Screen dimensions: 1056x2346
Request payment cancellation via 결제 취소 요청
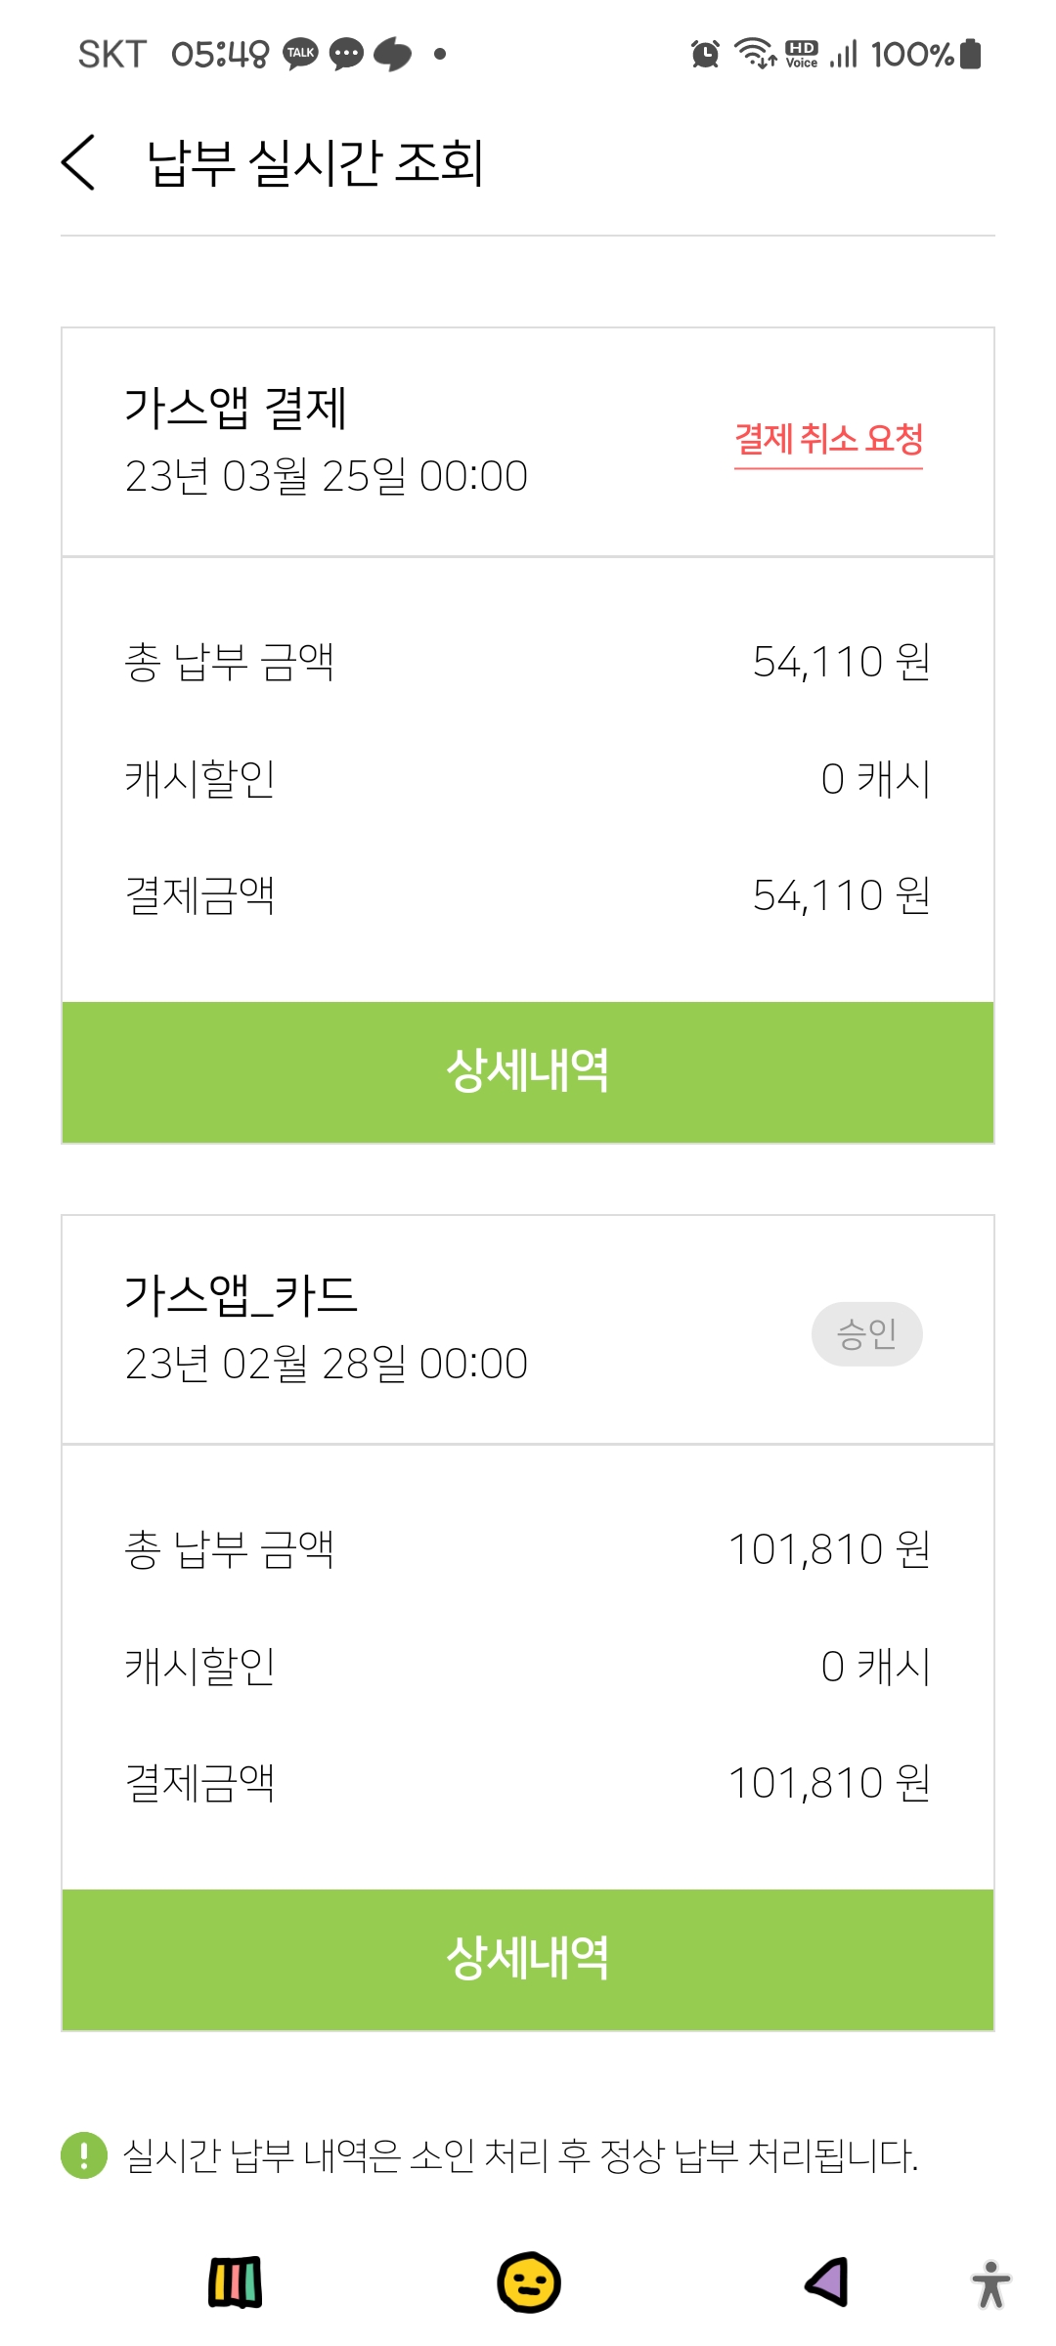coord(828,440)
